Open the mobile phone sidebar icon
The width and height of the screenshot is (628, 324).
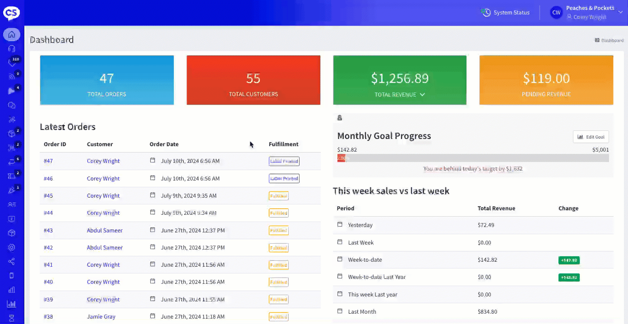click(x=12, y=276)
